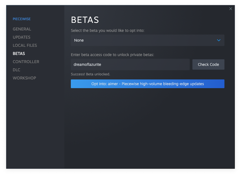Opt into aimer bleeding-edge updates beta
The image size is (241, 176).
(148, 84)
